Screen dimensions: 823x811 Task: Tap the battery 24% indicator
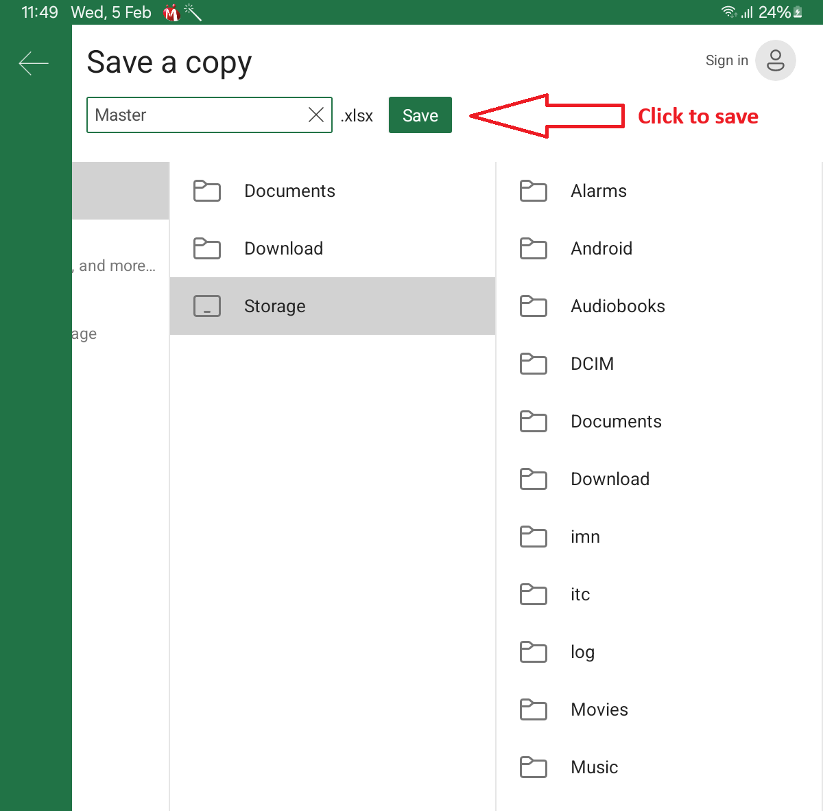click(780, 12)
